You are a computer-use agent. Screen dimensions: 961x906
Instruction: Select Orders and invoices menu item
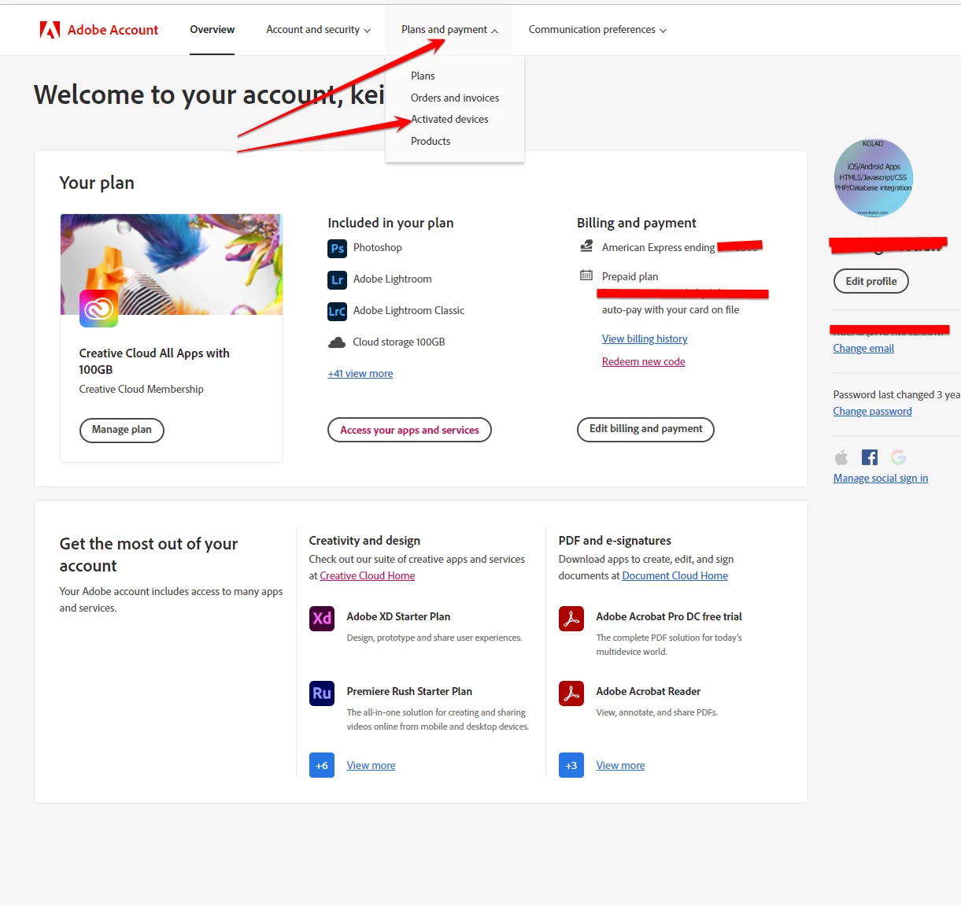[x=455, y=98]
